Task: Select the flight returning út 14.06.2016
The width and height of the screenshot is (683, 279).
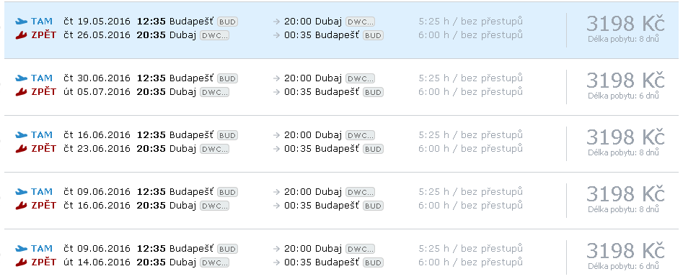Action: coord(342,255)
